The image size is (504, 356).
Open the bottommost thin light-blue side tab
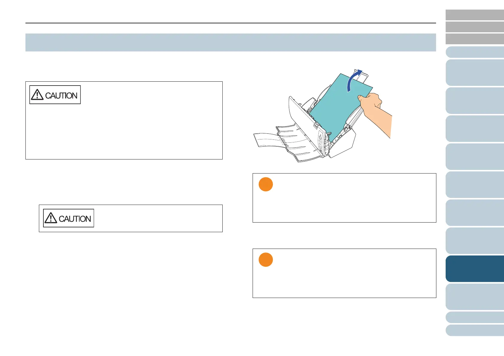click(x=475, y=331)
